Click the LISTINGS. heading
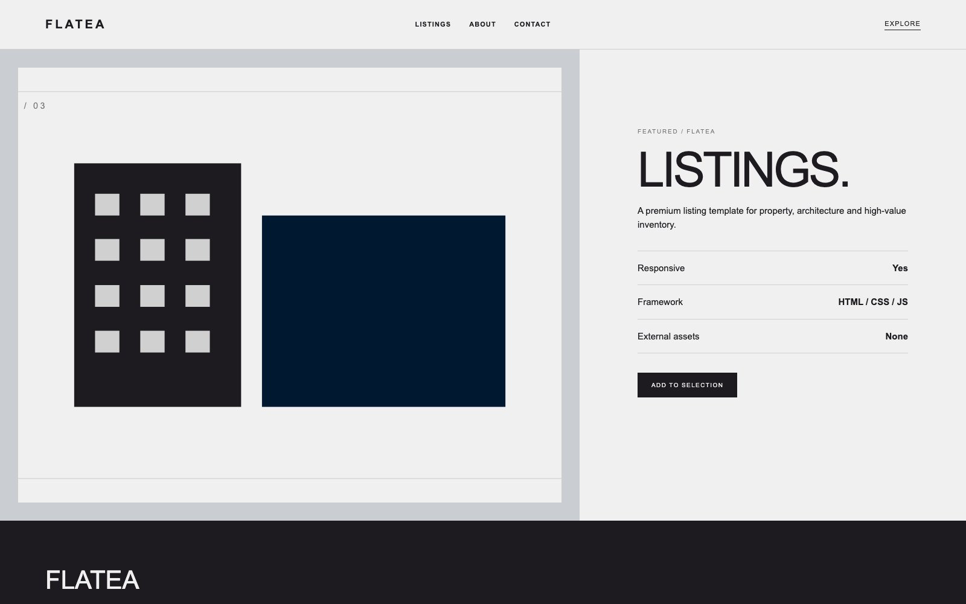This screenshot has height=604, width=966. pyautogui.click(x=743, y=169)
